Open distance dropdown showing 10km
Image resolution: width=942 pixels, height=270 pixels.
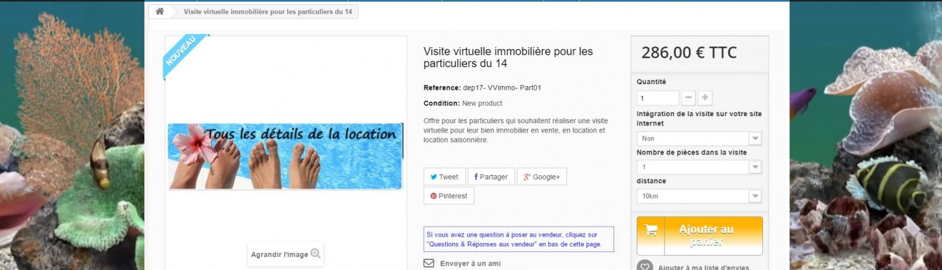pyautogui.click(x=699, y=196)
